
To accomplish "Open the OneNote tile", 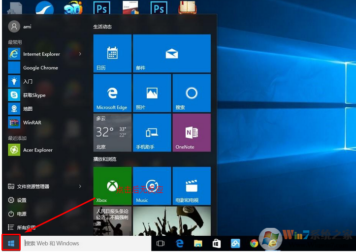I will coord(191,133).
